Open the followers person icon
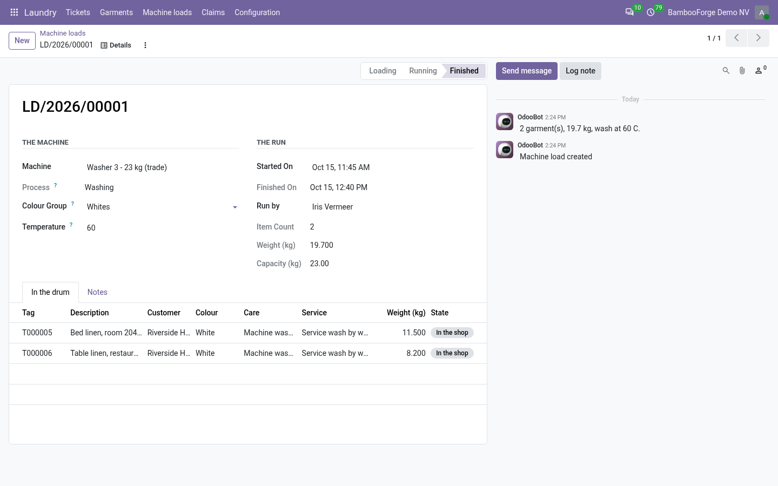This screenshot has height=486, width=778. pyautogui.click(x=760, y=71)
